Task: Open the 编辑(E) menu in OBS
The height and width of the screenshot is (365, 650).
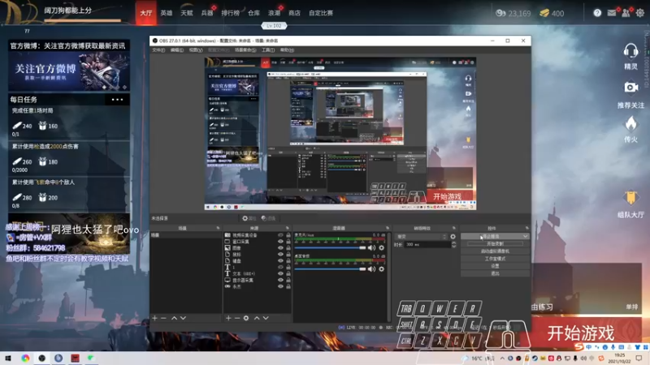Action: pos(177,50)
